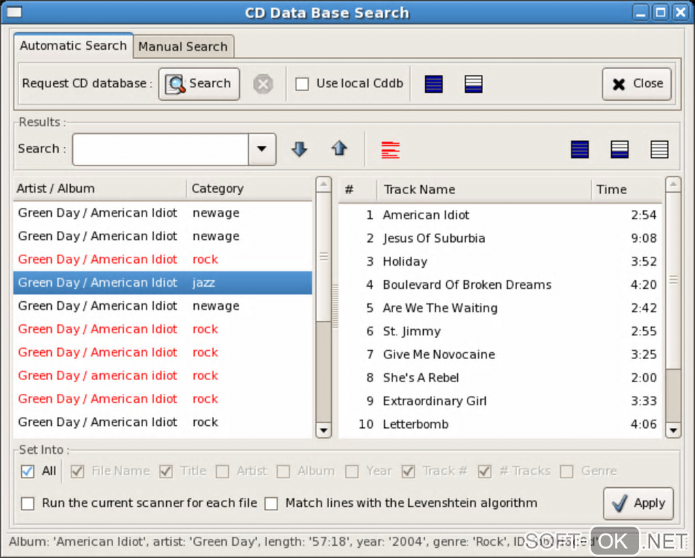Select the black rock American Idiot album row
695x558 pixels.
[163, 422]
